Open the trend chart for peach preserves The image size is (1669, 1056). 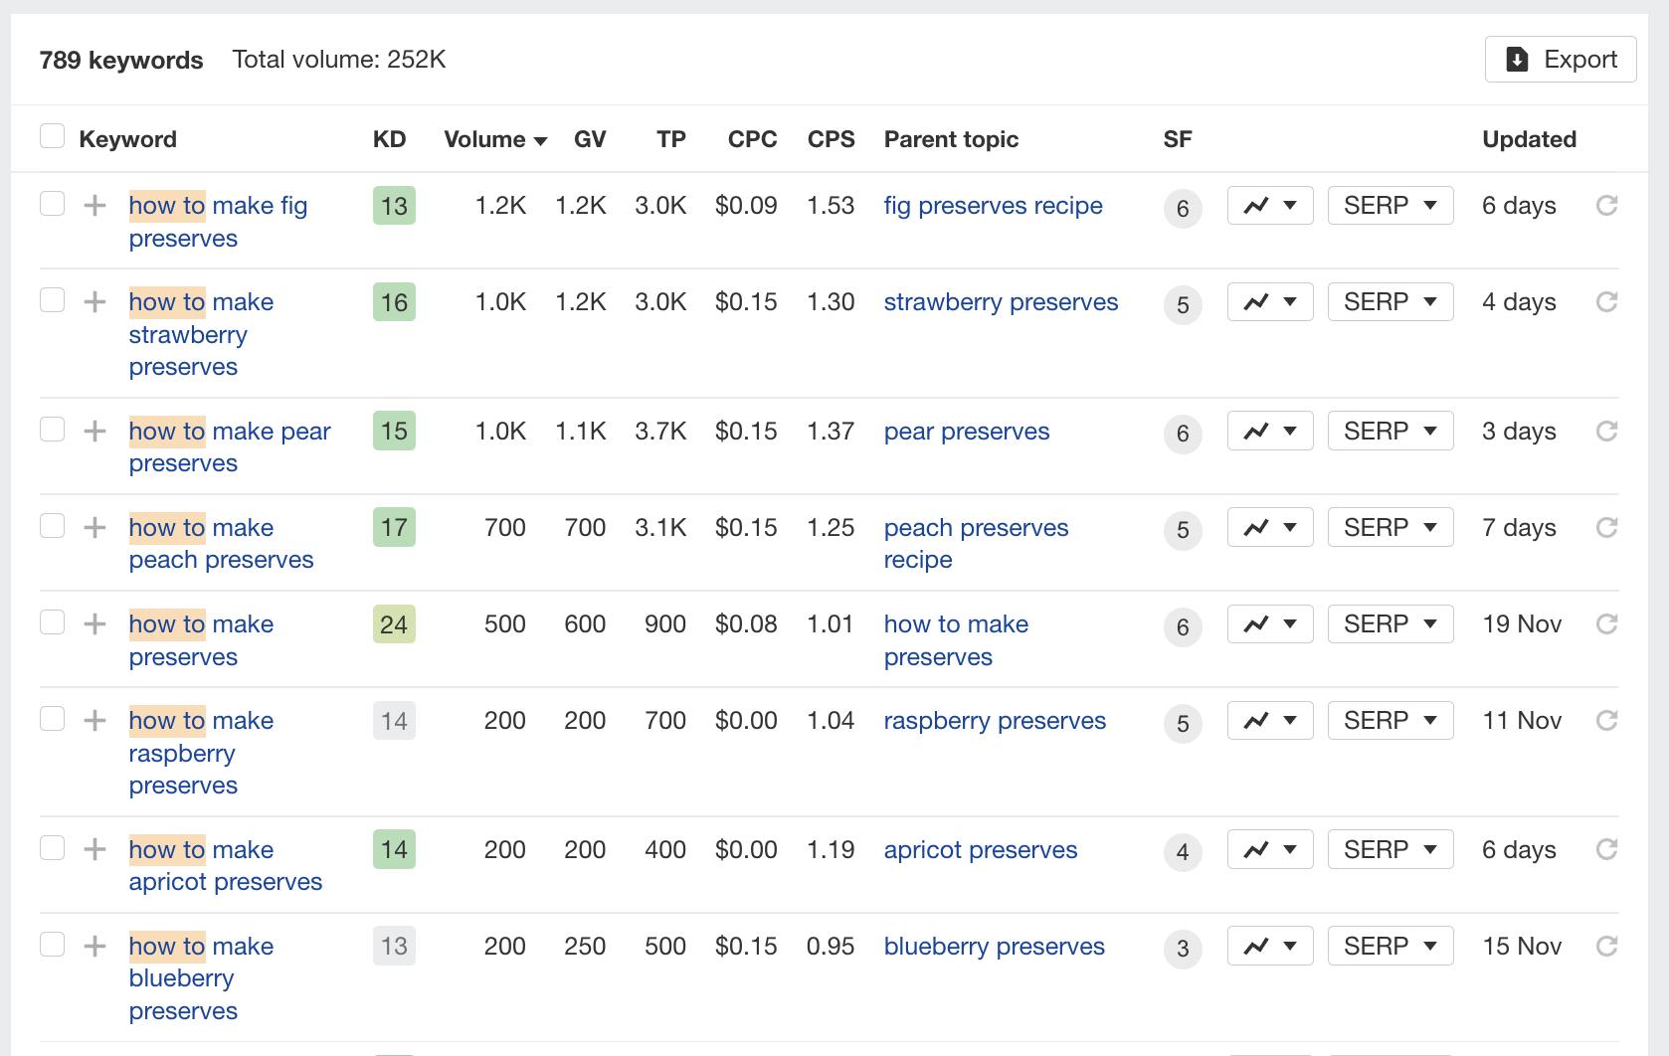coord(1270,528)
